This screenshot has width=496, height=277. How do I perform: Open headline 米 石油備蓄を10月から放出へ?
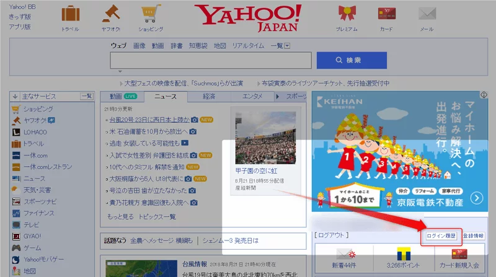(149, 131)
